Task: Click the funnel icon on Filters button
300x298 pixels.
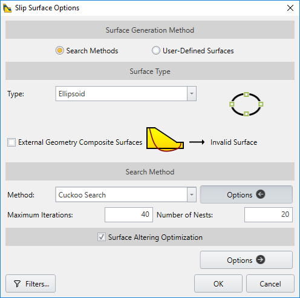Action: (18, 284)
